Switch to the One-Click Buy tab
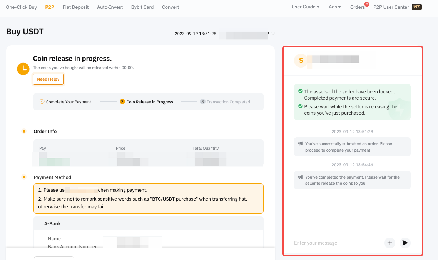Screen dimensions: 438x260 click(x=22, y=7)
